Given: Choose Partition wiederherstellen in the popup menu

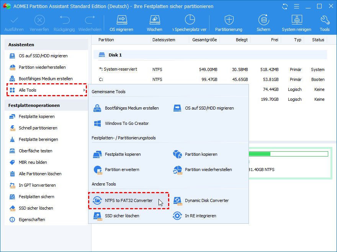Looking at the screenshot, I should [x=202, y=170].
